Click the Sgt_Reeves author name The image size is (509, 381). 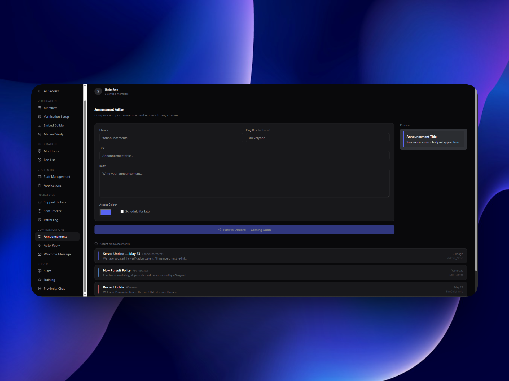pos(456,275)
